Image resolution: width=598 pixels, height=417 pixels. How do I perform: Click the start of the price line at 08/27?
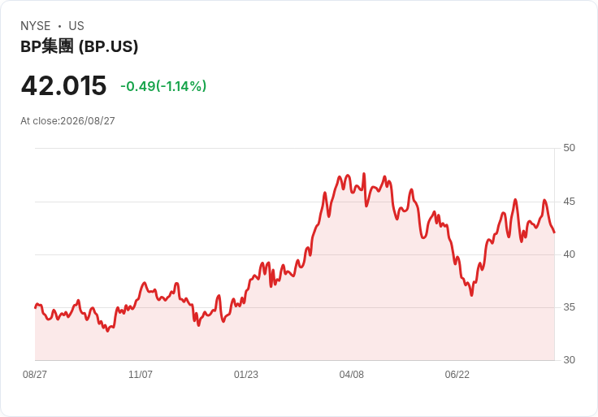tap(35, 307)
